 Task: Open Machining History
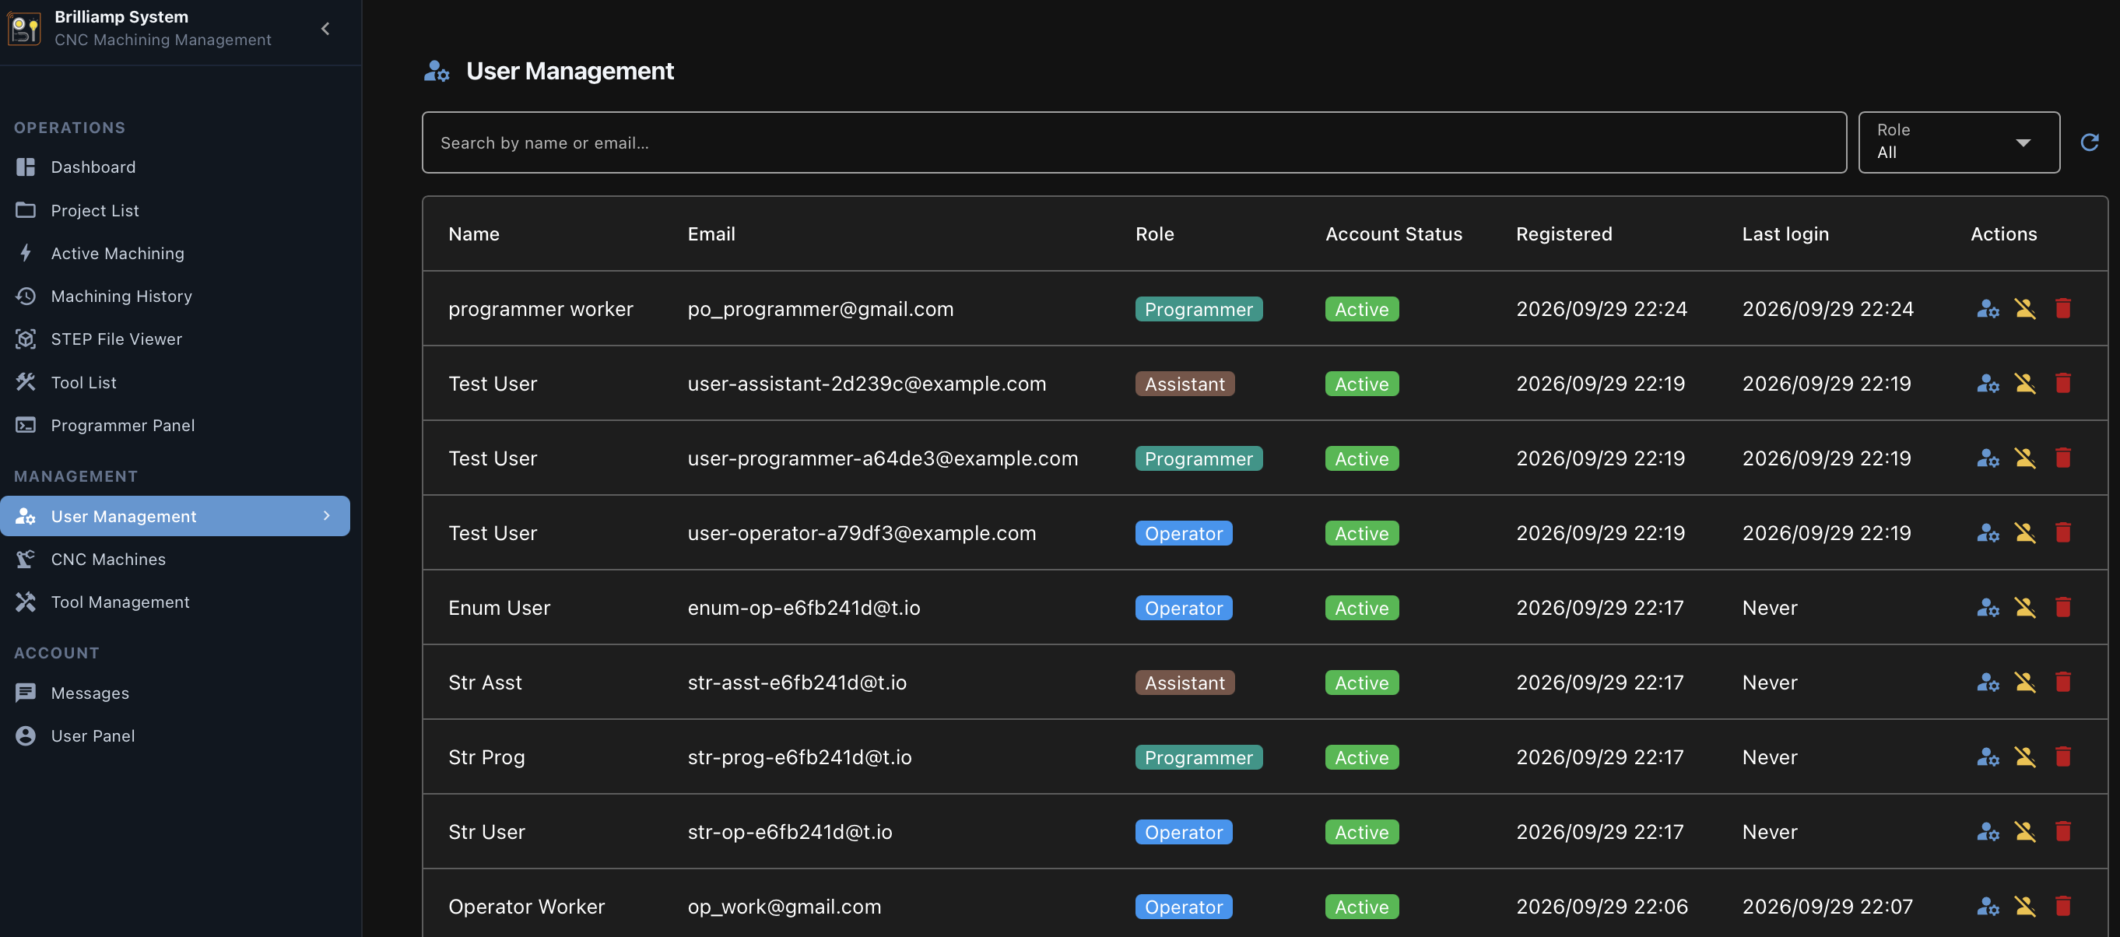point(174,297)
